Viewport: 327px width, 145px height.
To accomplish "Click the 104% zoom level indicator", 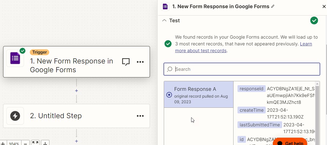I will [14, 144].
